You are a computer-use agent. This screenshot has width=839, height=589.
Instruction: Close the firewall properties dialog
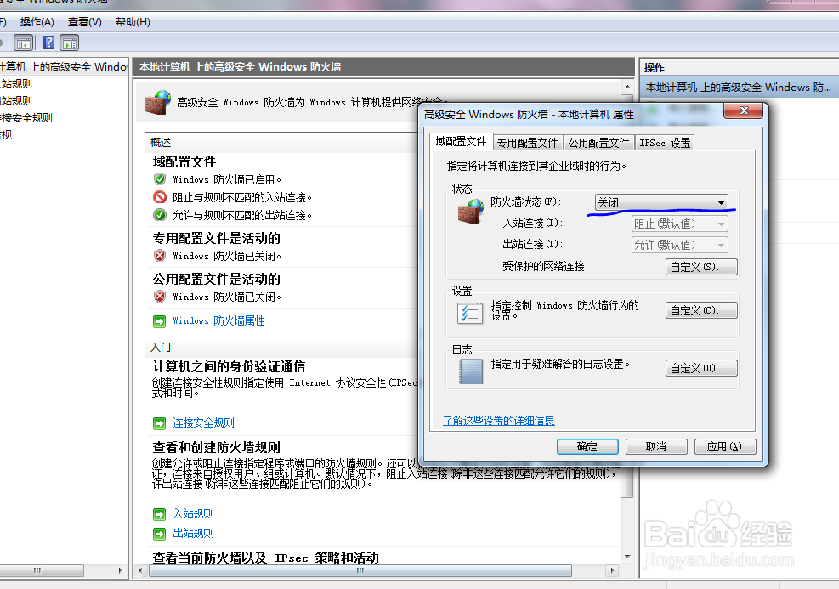(x=743, y=110)
